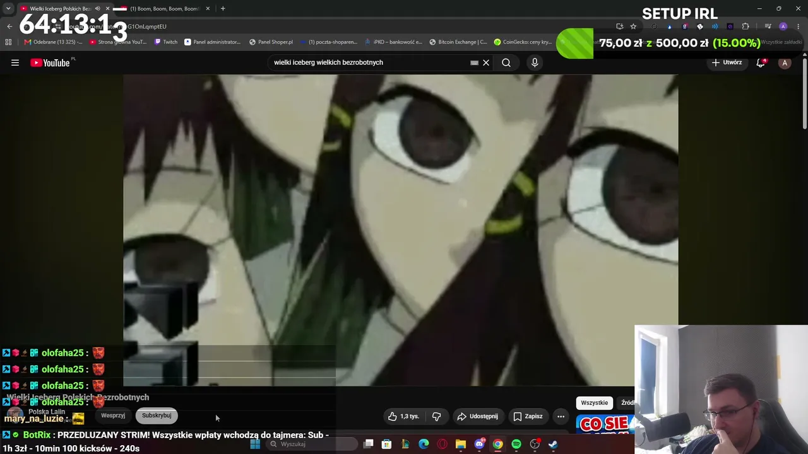Launch Microsoft Store from the taskbar
The width and height of the screenshot is (808, 454).
pyautogui.click(x=386, y=444)
